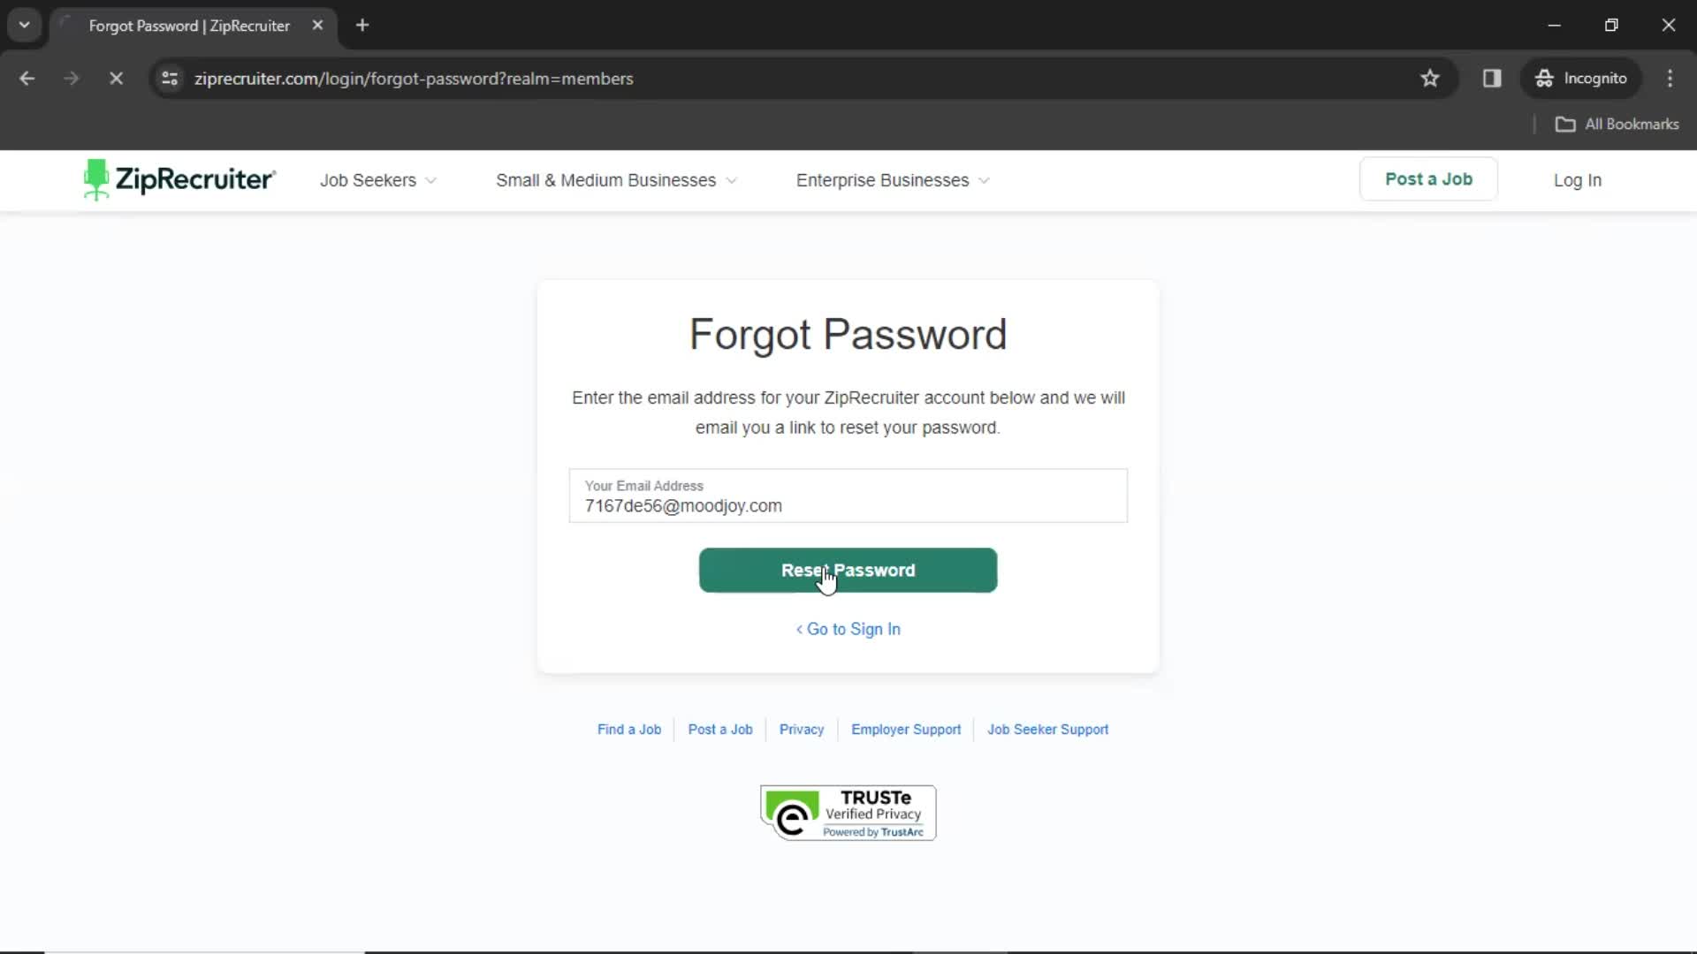1697x954 pixels.
Task: Click the Incognito mode icon
Action: tap(1546, 78)
